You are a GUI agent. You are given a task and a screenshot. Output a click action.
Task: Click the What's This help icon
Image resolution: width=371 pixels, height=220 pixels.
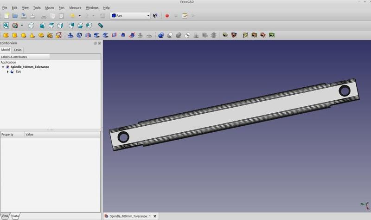point(155,16)
